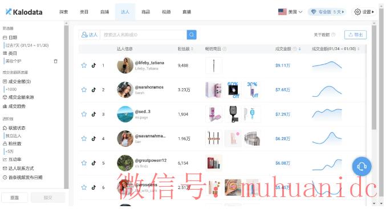Open the 达人 search type selector
Image resolution: width=386 pixels, height=209 pixels.
90,35
